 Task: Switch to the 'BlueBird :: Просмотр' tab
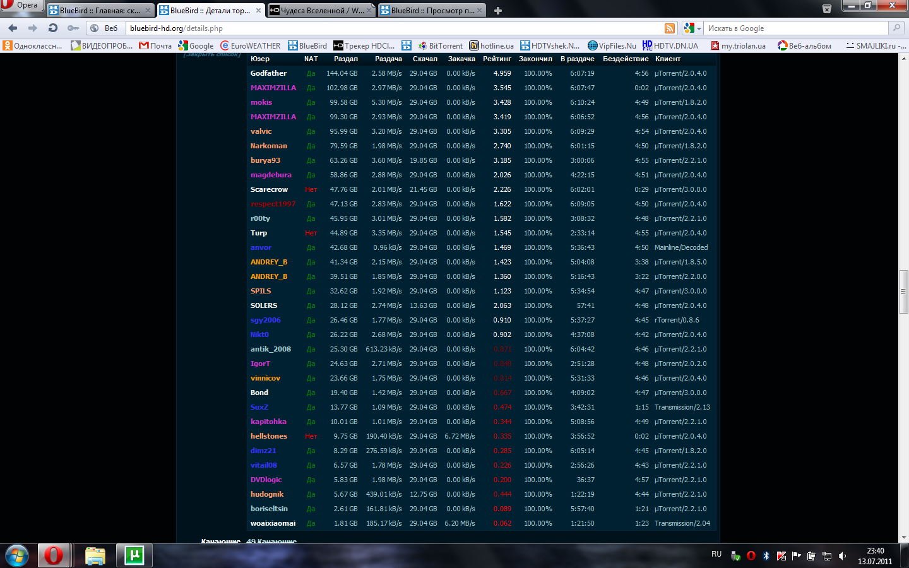432,11
